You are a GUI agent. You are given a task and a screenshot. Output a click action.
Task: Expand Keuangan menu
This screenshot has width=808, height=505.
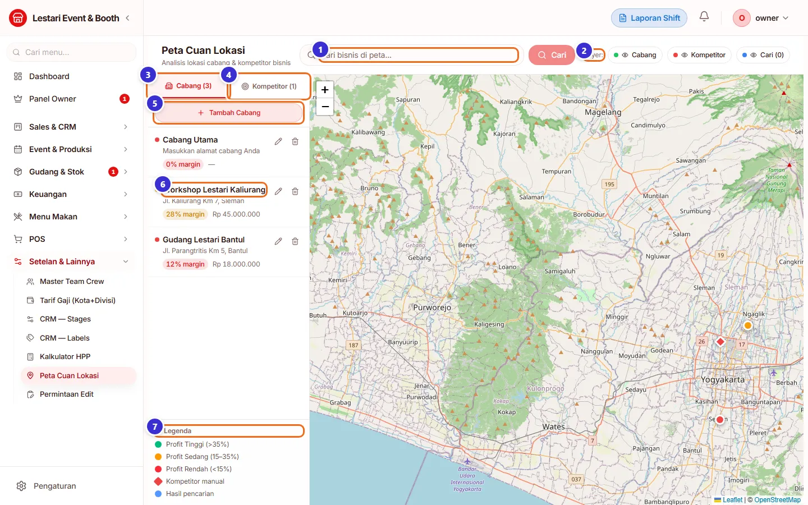click(71, 194)
